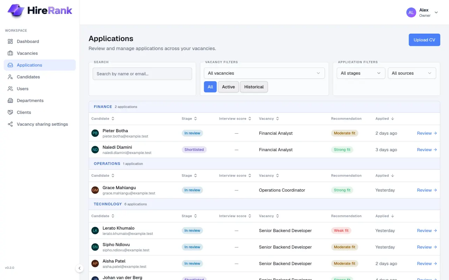Expand the Alex account menu chevron

(436, 13)
